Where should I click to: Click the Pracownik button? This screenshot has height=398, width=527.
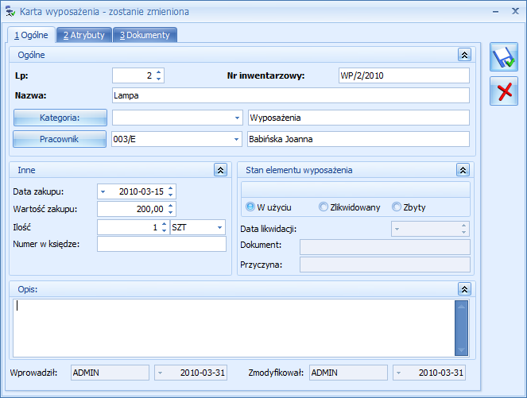pyautogui.click(x=60, y=139)
